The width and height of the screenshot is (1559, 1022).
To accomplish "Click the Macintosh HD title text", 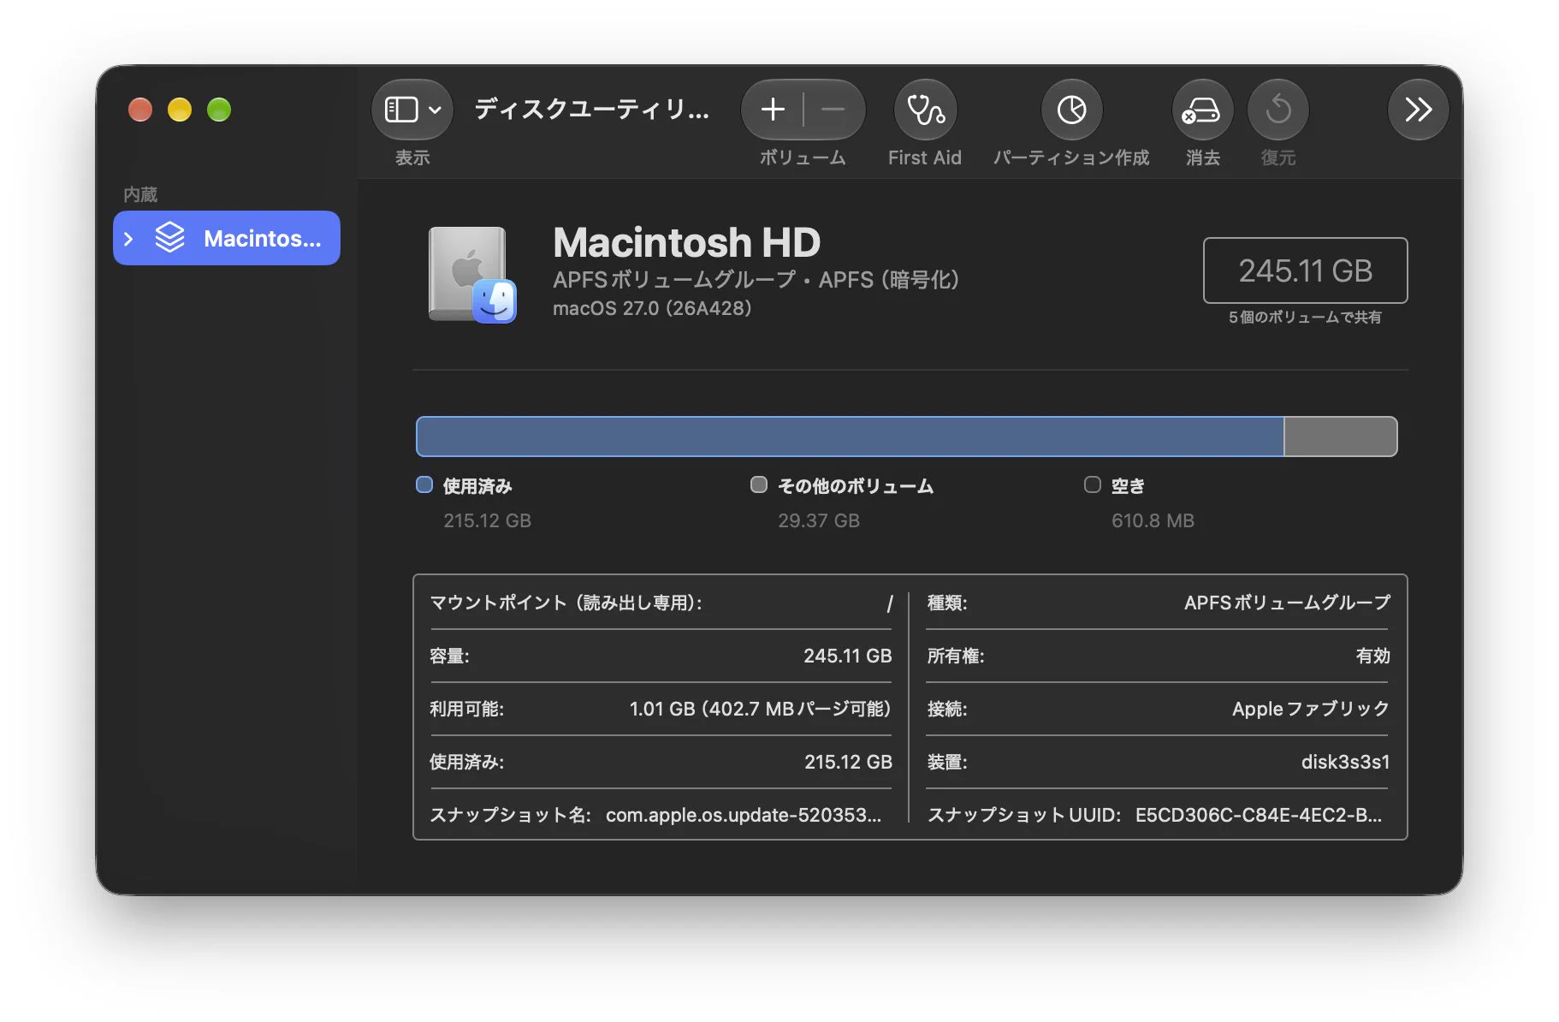I will click(x=686, y=242).
